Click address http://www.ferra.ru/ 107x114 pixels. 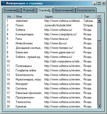[x=56, y=39]
